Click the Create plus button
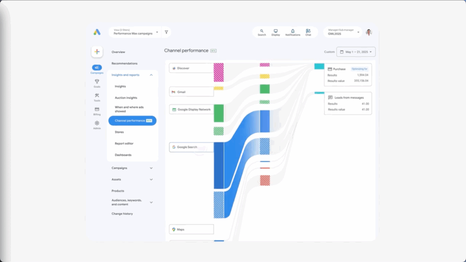 pos(97,52)
